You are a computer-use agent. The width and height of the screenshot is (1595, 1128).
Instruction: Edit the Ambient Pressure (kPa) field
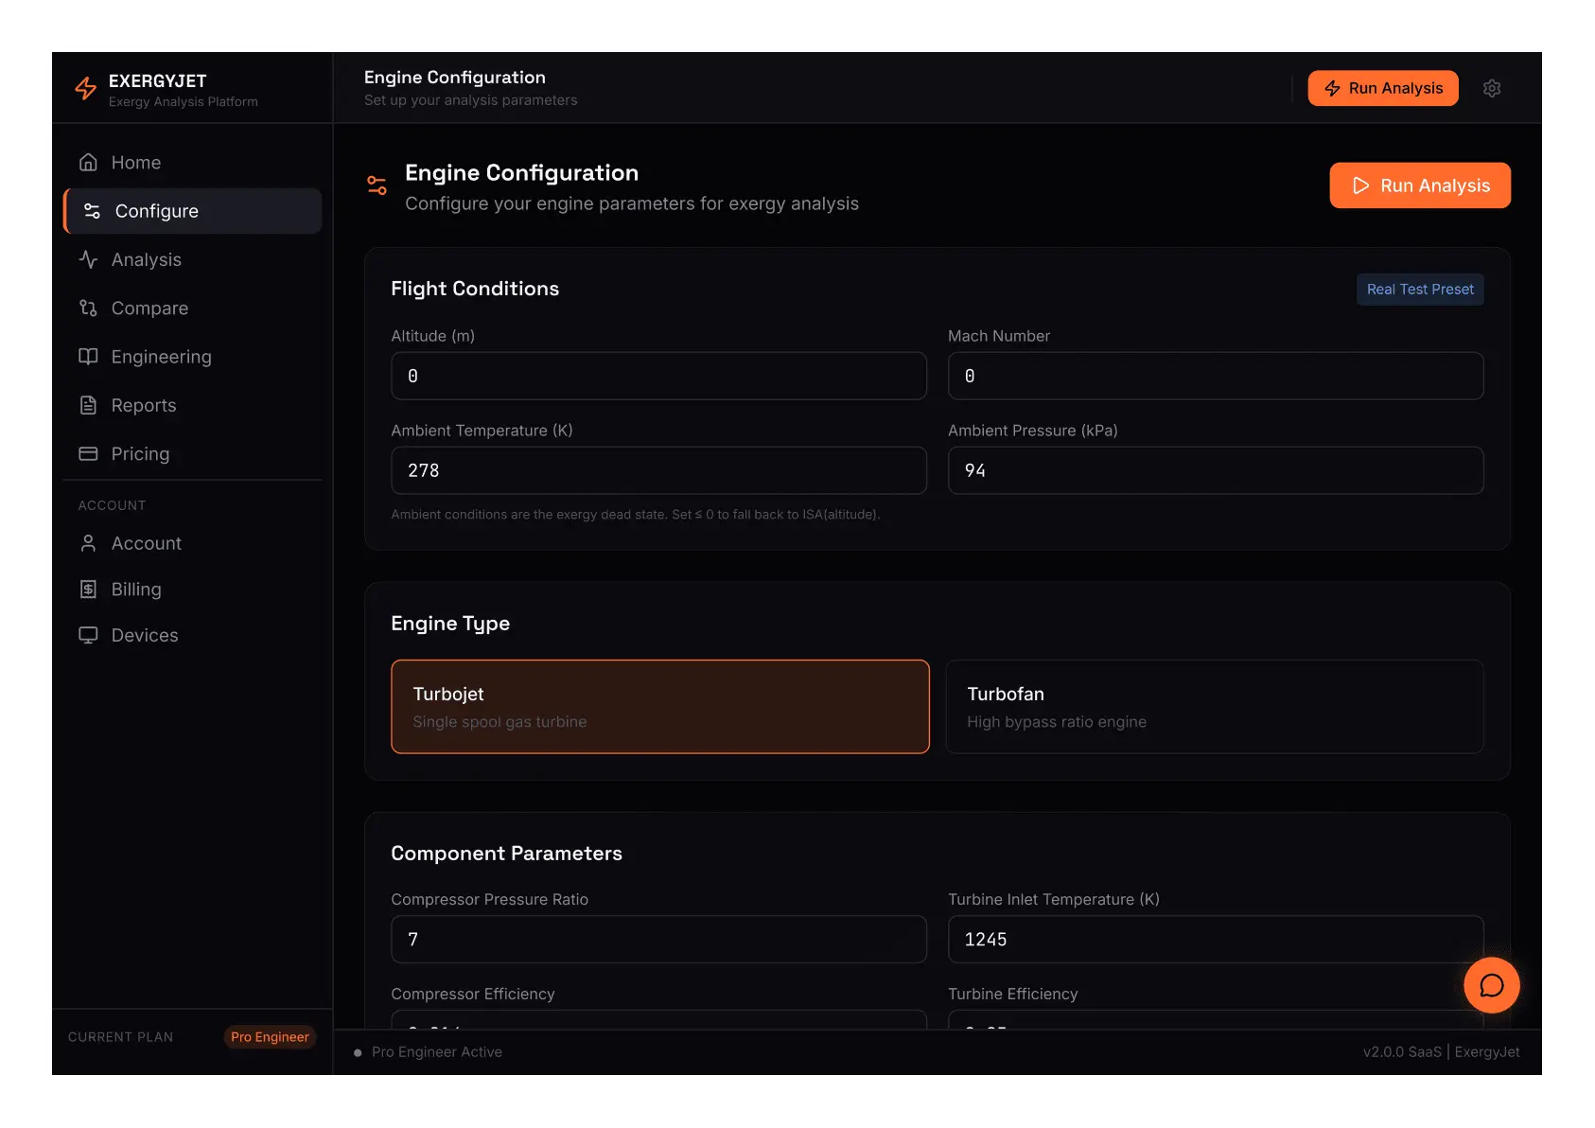(1216, 470)
